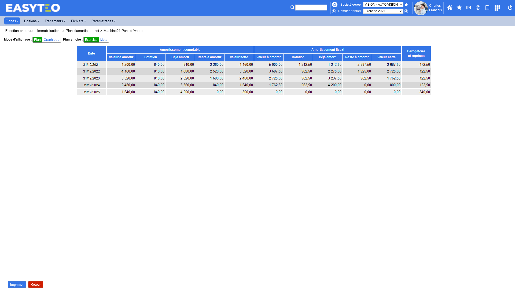Switch displayed plan to Mois
This screenshot has width=515, height=290.
[x=104, y=40]
